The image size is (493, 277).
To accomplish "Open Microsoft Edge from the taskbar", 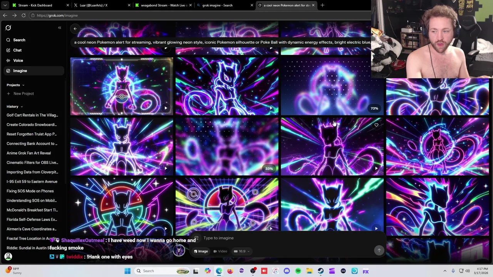I will tap(219, 271).
